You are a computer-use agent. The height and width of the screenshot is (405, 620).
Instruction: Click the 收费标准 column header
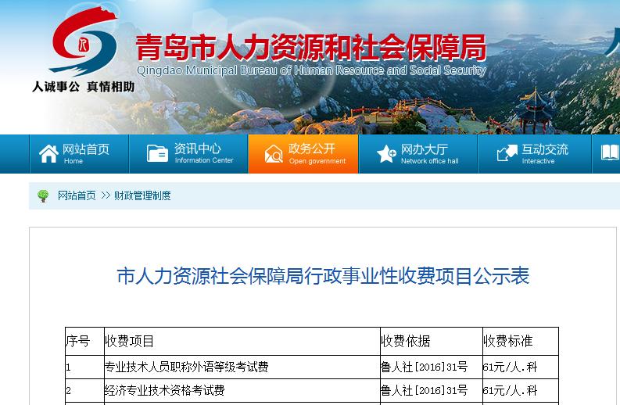tap(507, 342)
